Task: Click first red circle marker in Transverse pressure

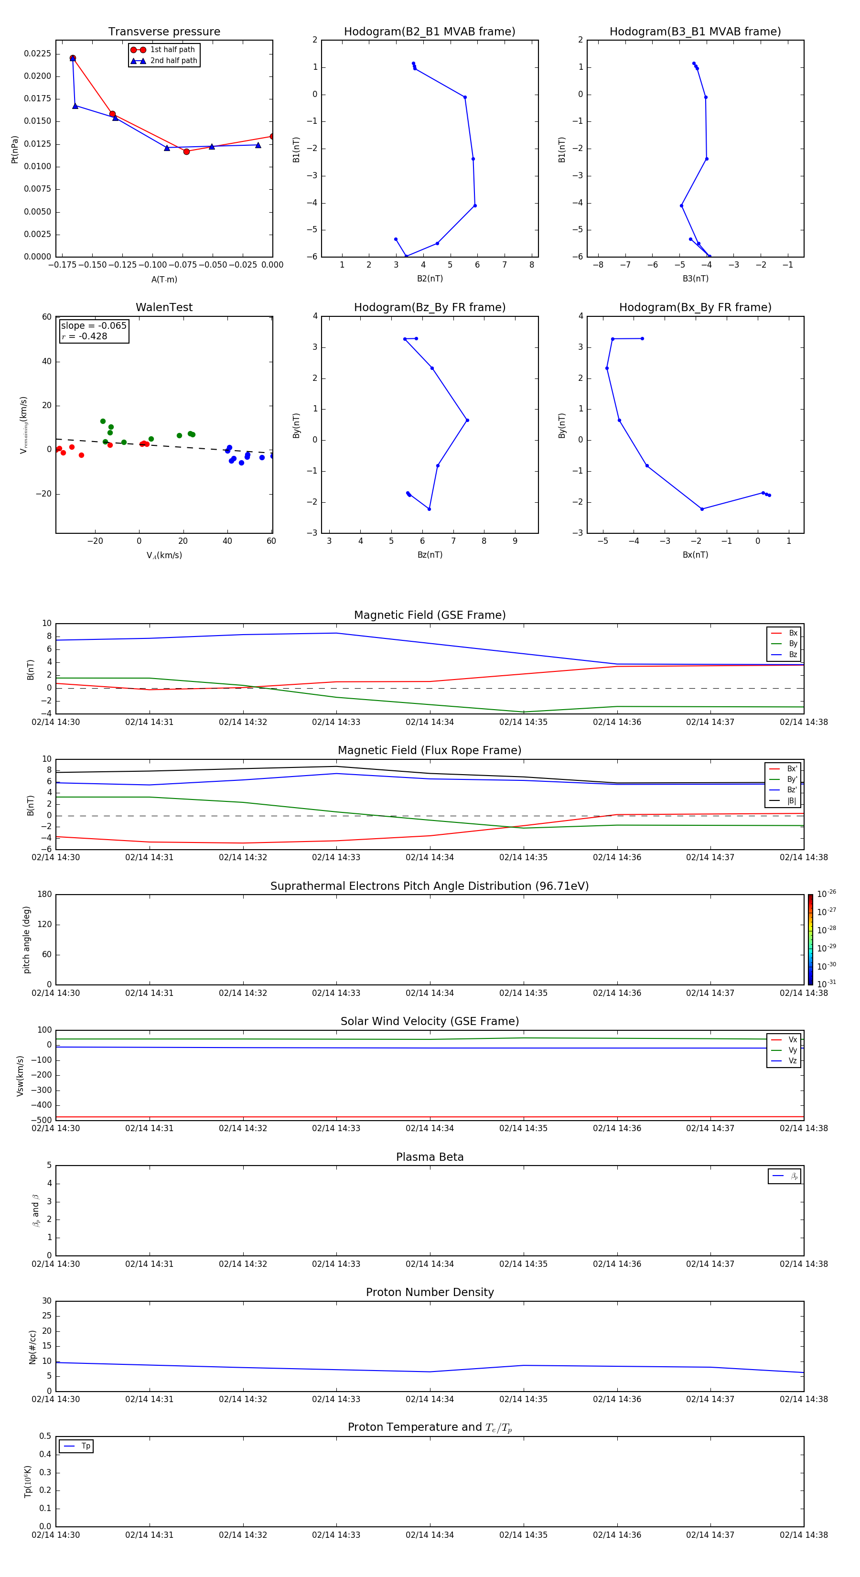Action: coord(72,58)
